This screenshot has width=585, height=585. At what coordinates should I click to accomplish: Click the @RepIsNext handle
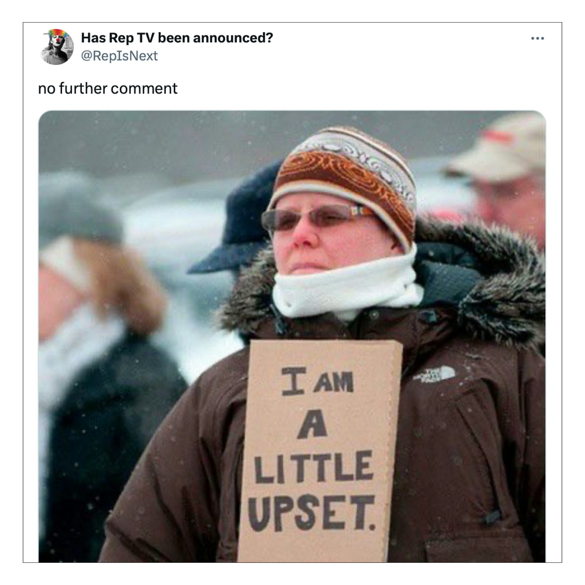(119, 56)
